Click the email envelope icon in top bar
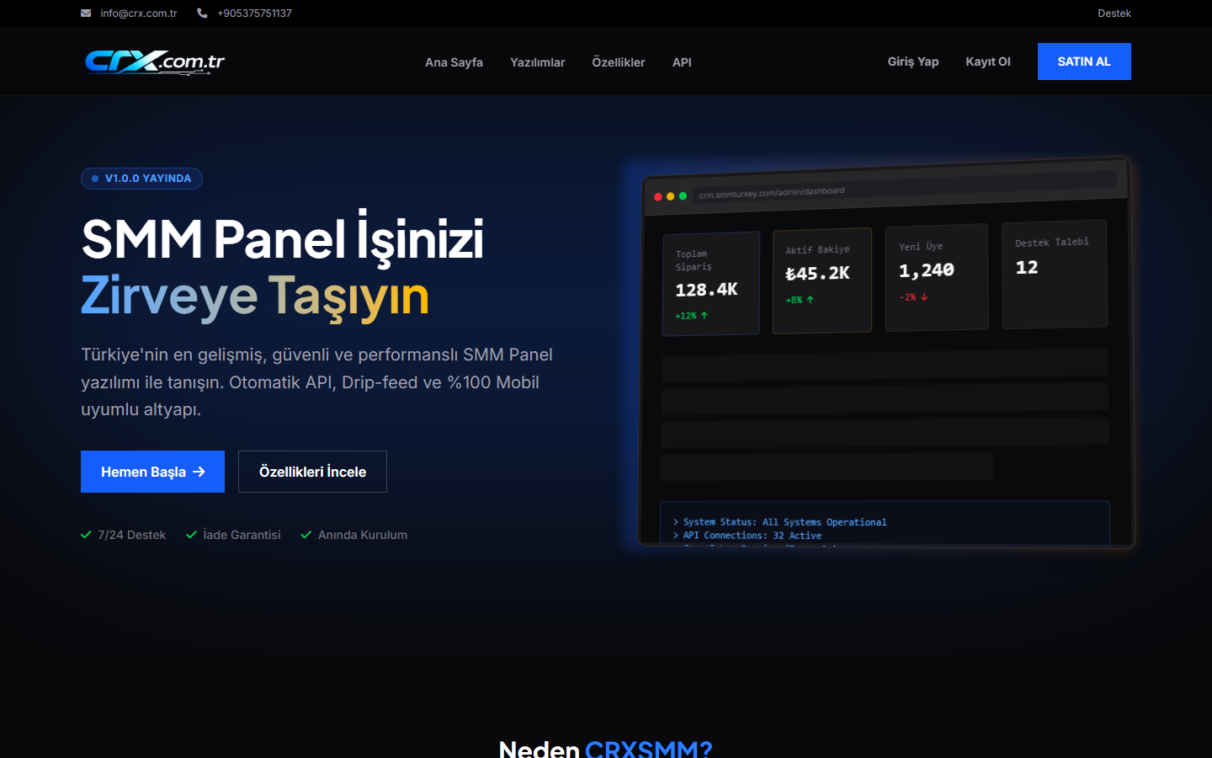The height and width of the screenshot is (758, 1212). 85,13
